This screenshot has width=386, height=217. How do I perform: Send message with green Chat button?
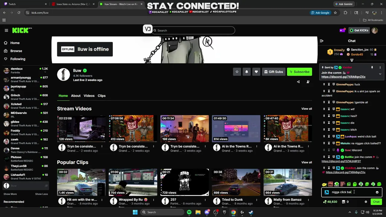376,202
